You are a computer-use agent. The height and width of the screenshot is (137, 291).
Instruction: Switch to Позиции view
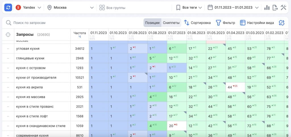[152, 23]
